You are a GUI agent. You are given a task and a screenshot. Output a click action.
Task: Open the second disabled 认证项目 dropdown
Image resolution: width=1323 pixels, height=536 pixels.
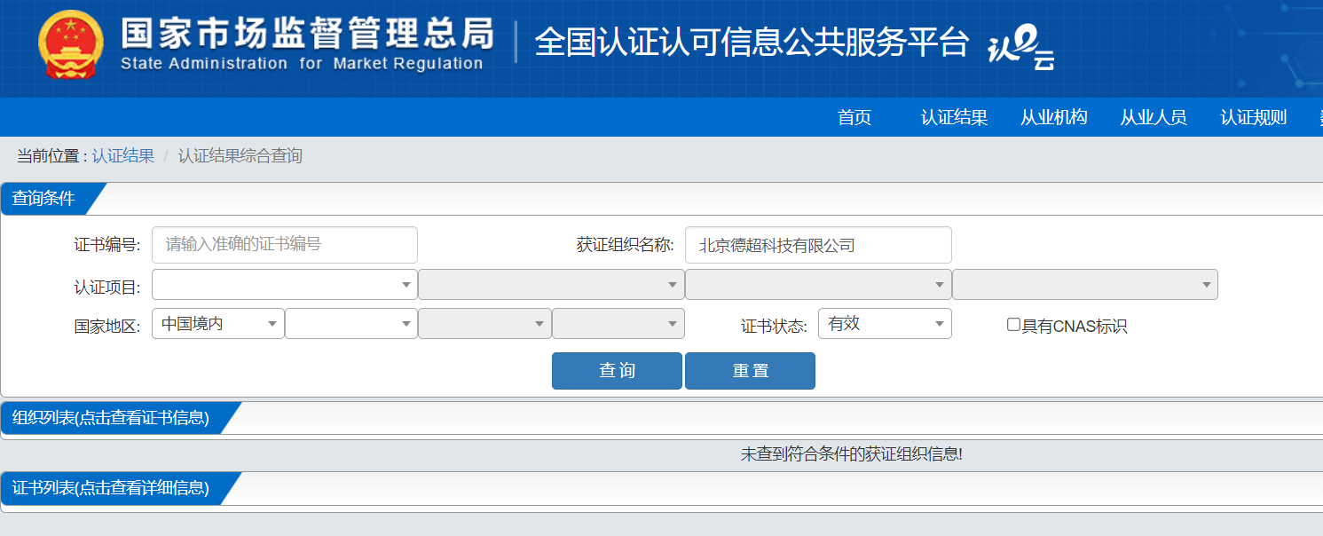click(x=551, y=285)
